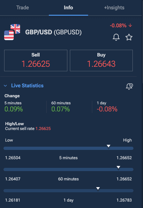Click the 60 minutes low value 1.26407
Screen dimensions: 143x208
coord(13,179)
